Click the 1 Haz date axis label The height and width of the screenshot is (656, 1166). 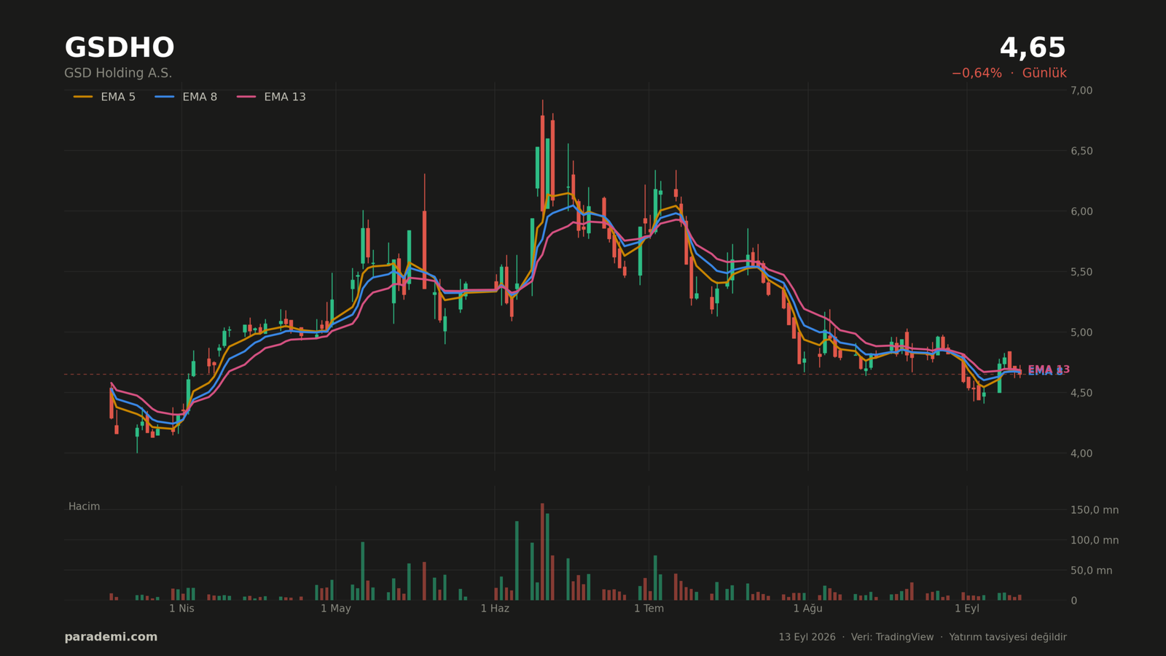click(495, 609)
